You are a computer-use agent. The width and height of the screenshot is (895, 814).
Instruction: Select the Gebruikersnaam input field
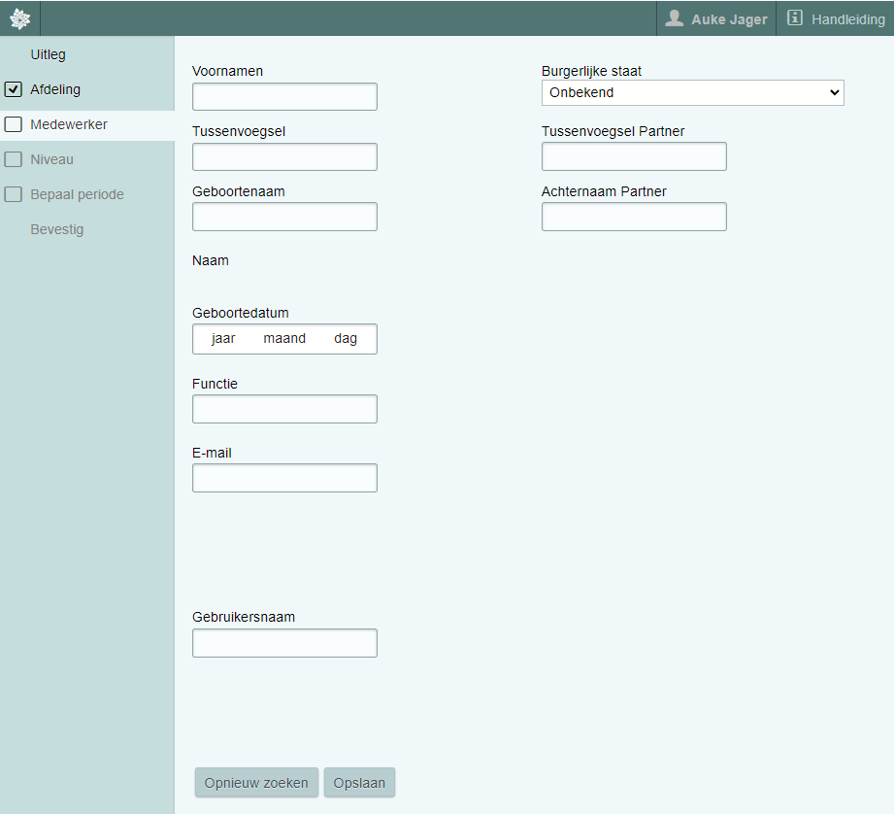coord(284,643)
